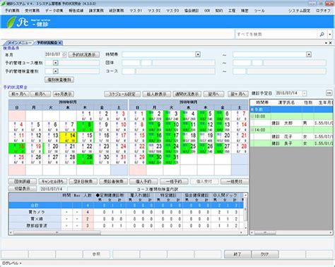Open スケジュール設定
335x267 pixels.
coord(122,94)
